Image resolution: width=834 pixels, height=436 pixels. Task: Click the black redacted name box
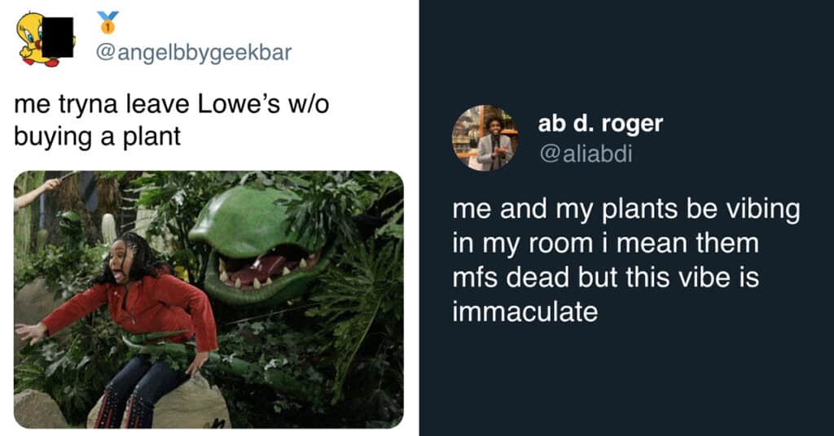point(58,37)
